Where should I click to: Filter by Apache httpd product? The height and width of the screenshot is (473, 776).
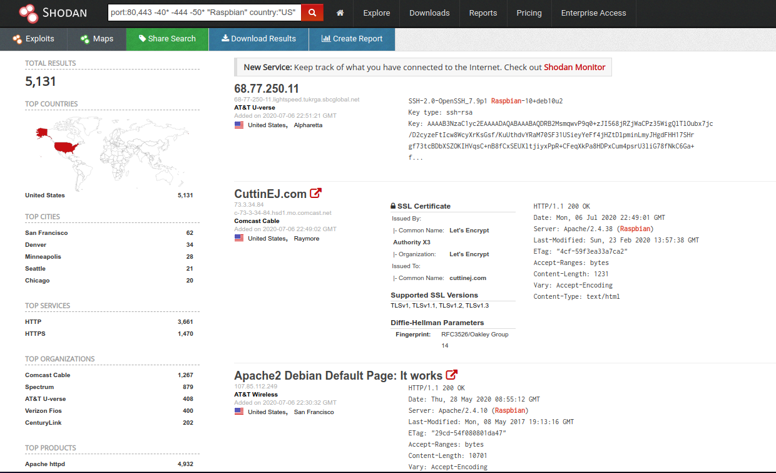(45, 464)
